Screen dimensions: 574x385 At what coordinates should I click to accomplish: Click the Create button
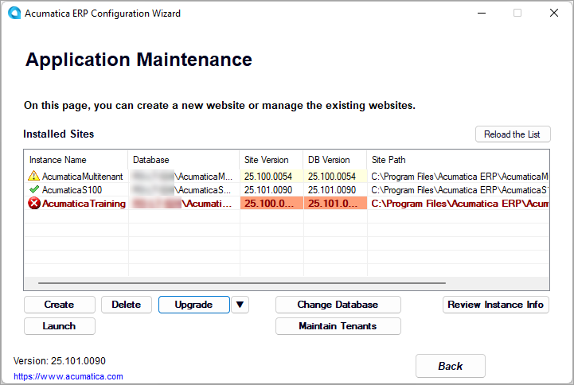click(59, 305)
